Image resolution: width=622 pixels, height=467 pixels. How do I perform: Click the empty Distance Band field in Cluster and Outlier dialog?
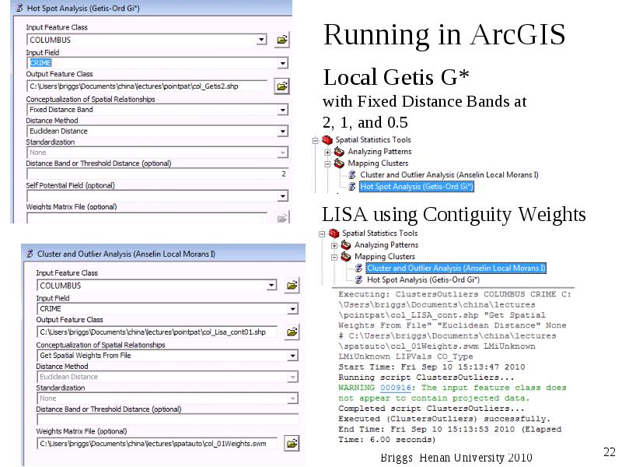[168, 420]
